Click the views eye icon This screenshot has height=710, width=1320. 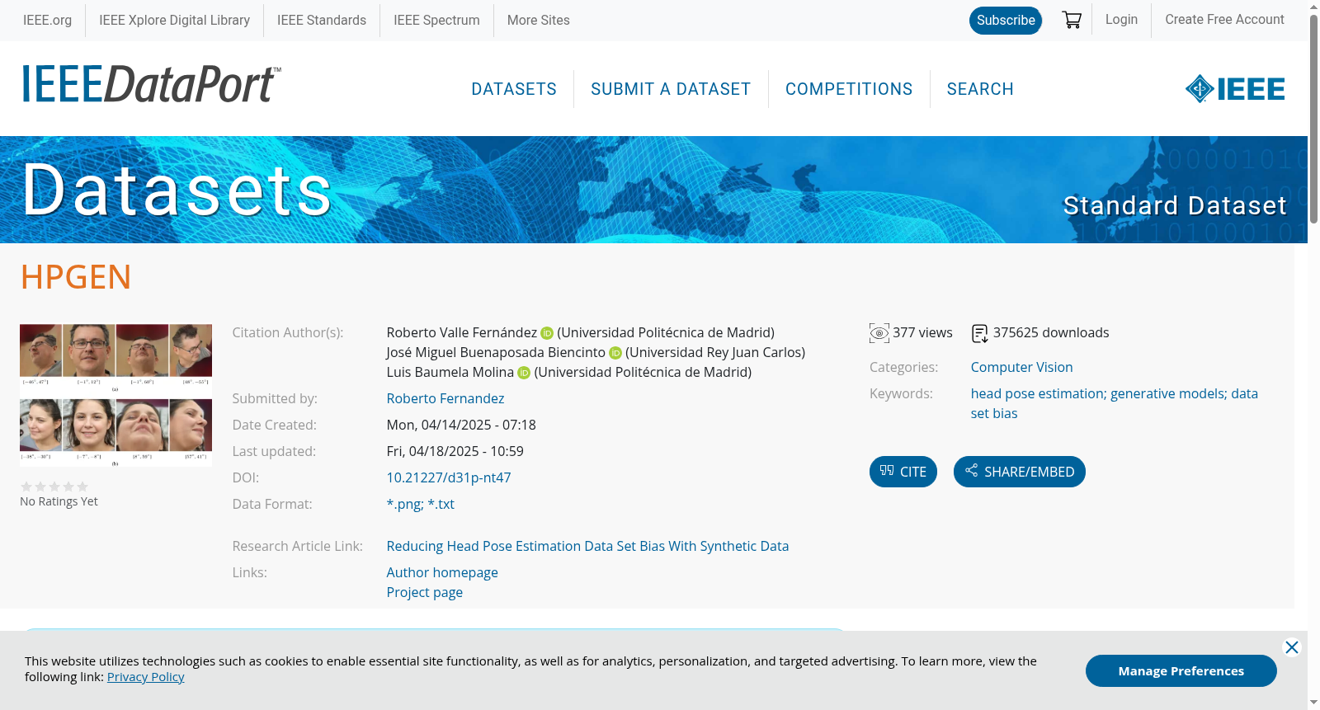879,333
